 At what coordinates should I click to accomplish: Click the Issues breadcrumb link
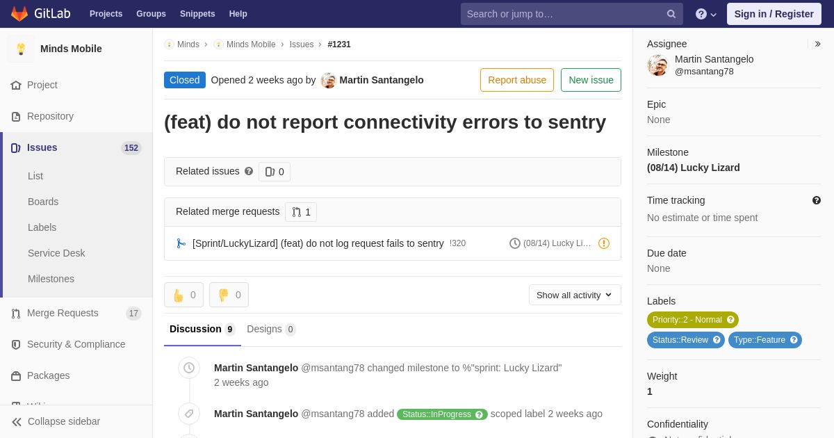302,44
